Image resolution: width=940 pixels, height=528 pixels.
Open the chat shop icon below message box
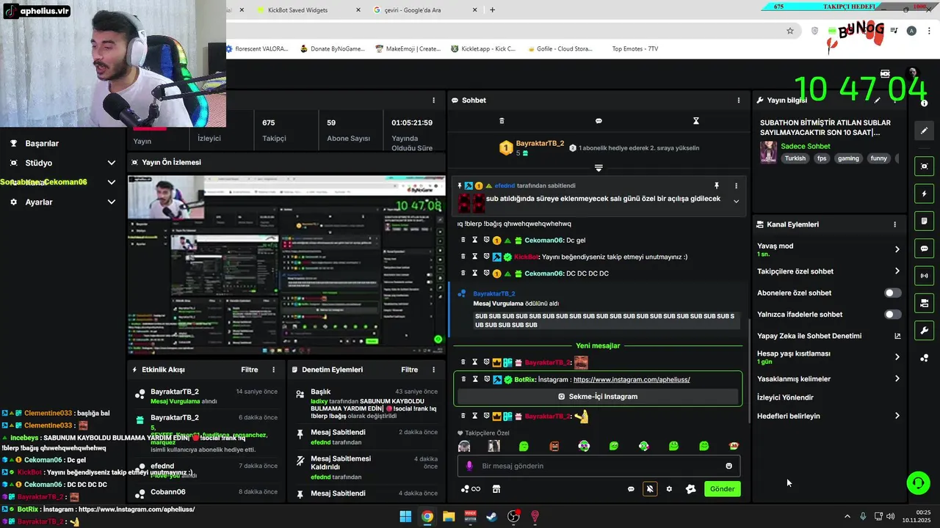(x=496, y=489)
